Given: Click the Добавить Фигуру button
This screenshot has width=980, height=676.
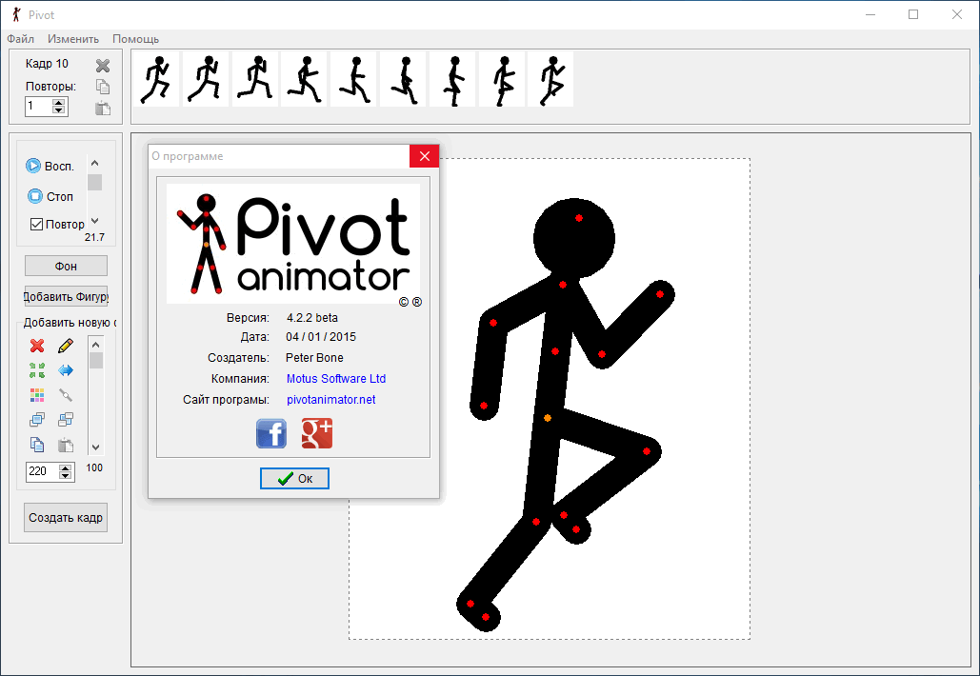Looking at the screenshot, I should pos(67,296).
